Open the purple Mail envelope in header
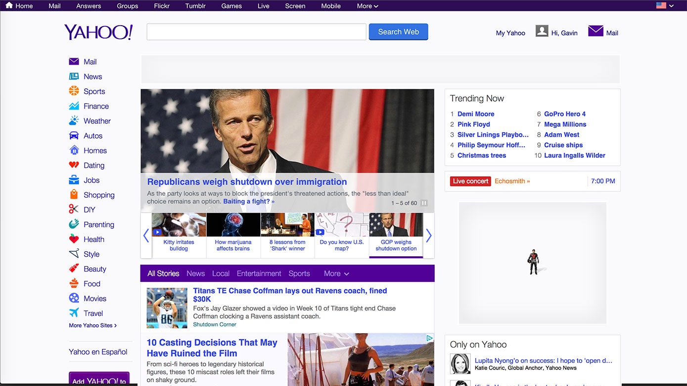Viewport: 687px width, 386px height. click(595, 31)
